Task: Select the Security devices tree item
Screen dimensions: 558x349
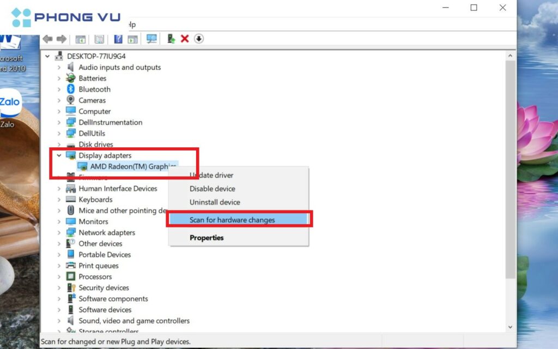Action: (104, 288)
